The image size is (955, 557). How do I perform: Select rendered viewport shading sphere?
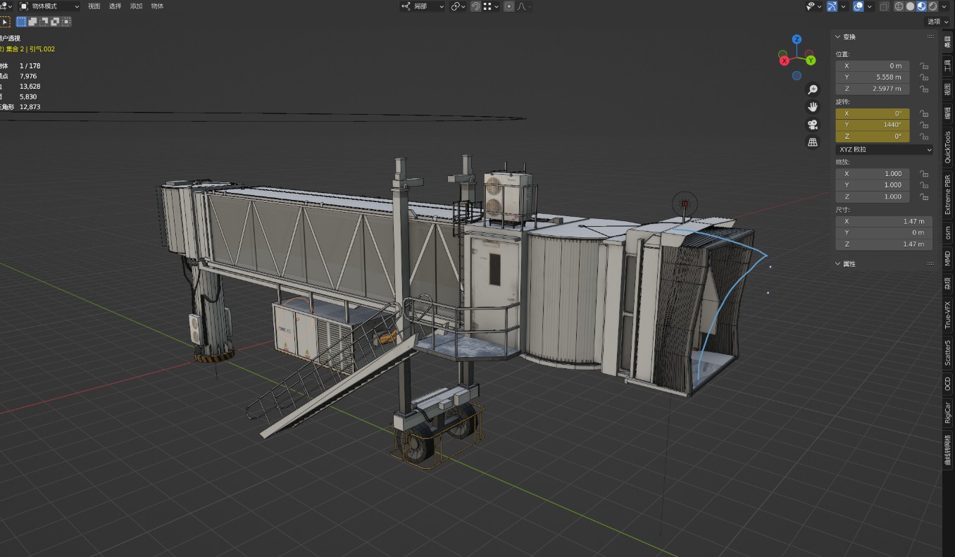pos(933,6)
